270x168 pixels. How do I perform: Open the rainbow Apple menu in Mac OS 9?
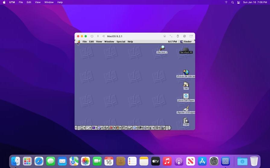point(79,42)
